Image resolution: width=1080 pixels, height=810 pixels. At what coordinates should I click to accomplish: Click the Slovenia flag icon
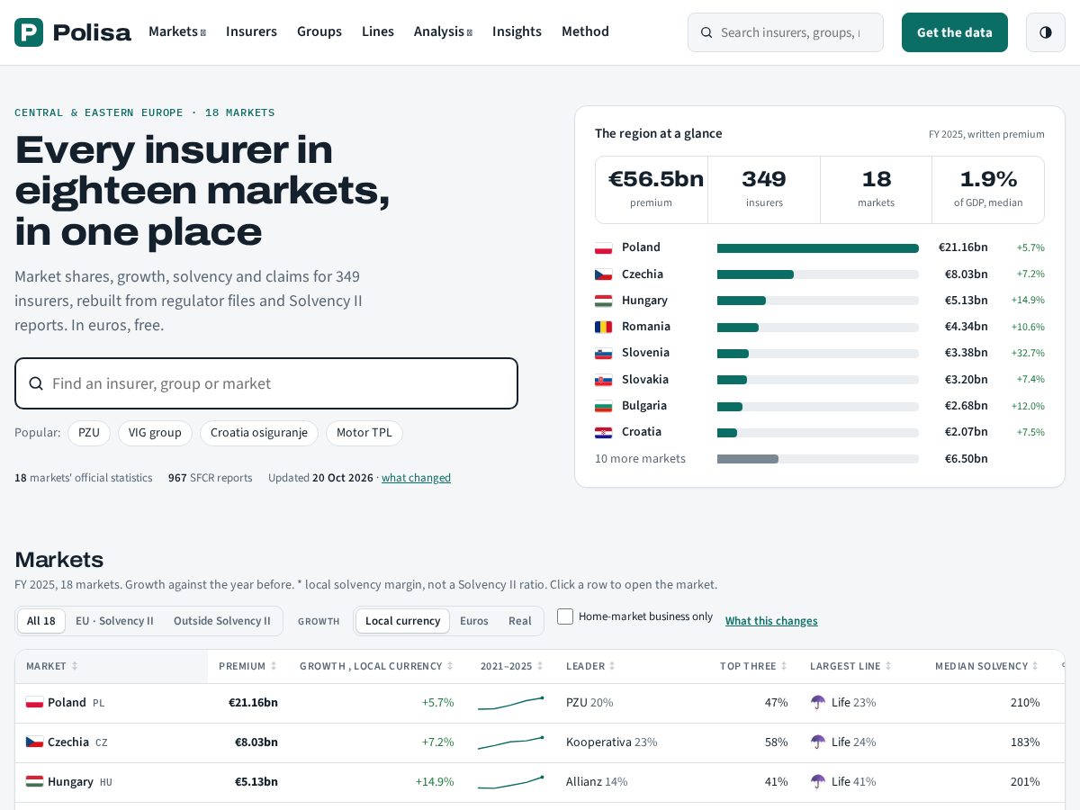603,353
